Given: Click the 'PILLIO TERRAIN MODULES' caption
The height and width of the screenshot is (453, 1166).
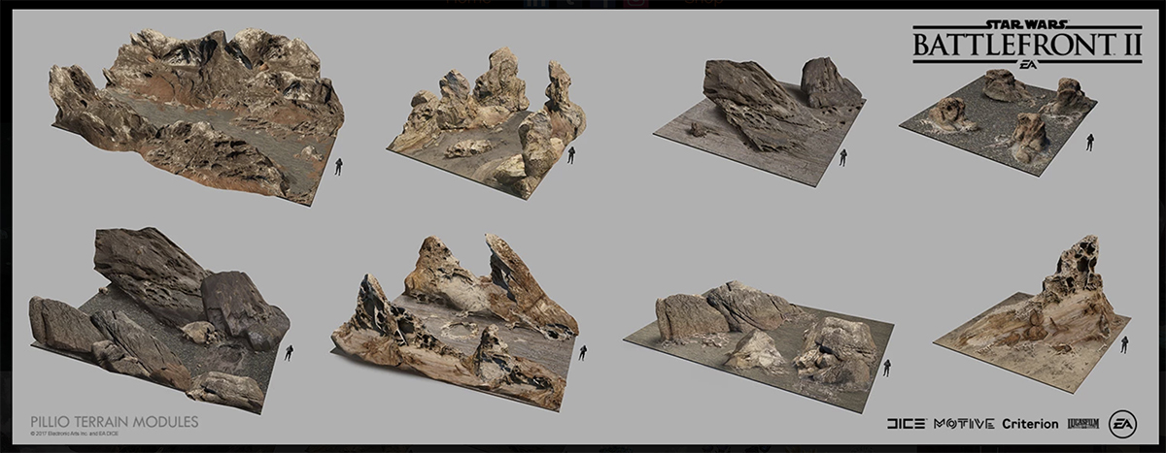Looking at the screenshot, I should coord(114,422).
